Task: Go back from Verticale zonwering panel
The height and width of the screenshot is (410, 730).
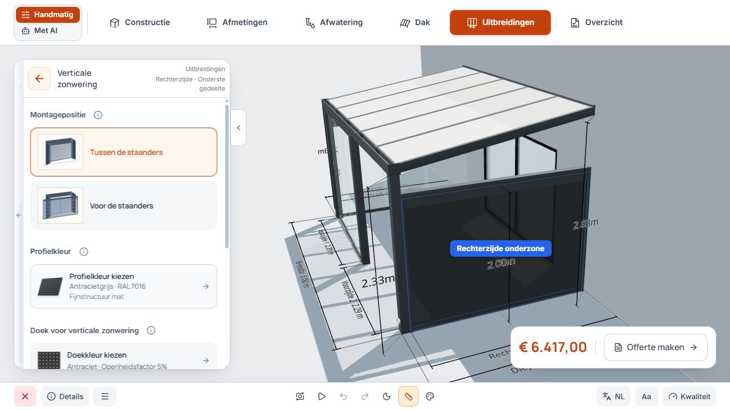Action: (x=39, y=79)
